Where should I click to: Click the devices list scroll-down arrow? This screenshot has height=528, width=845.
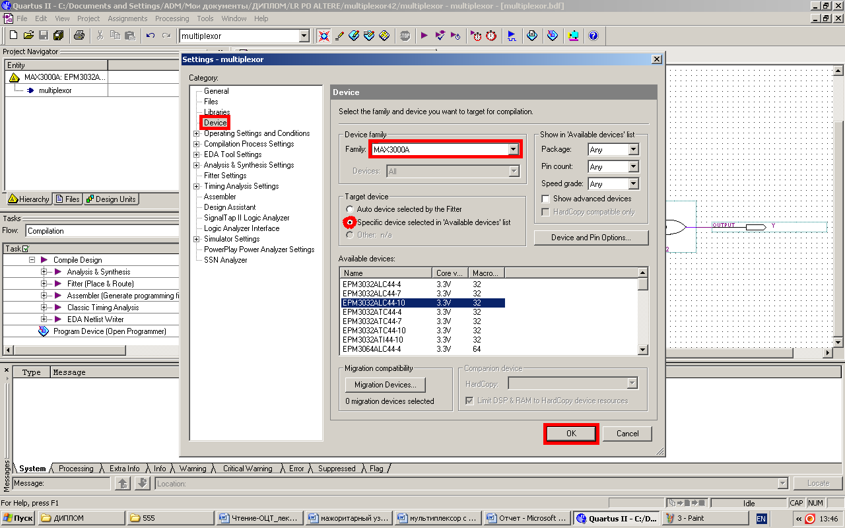pyautogui.click(x=643, y=350)
